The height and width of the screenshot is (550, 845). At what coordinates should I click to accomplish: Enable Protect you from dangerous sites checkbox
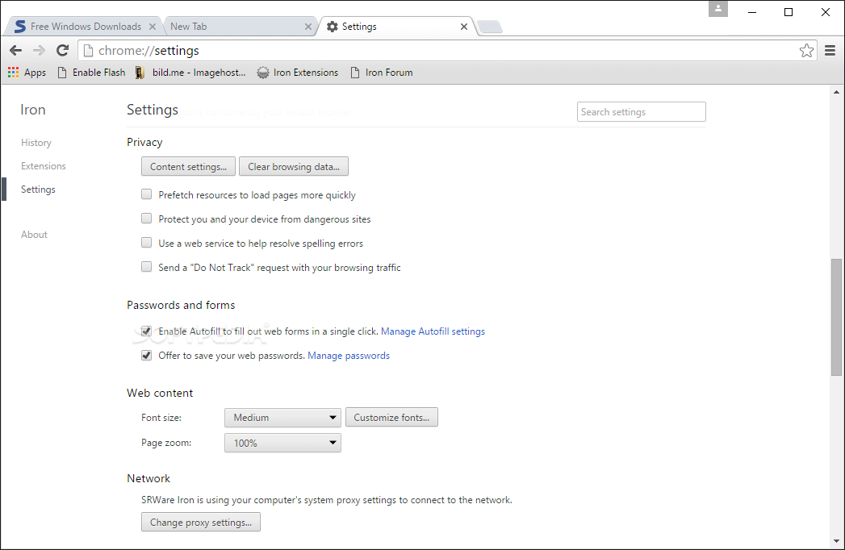pos(147,219)
